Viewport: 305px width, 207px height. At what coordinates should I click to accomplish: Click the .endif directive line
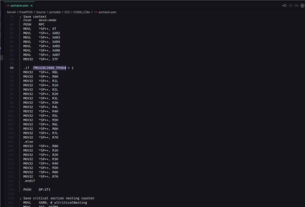[29, 181]
